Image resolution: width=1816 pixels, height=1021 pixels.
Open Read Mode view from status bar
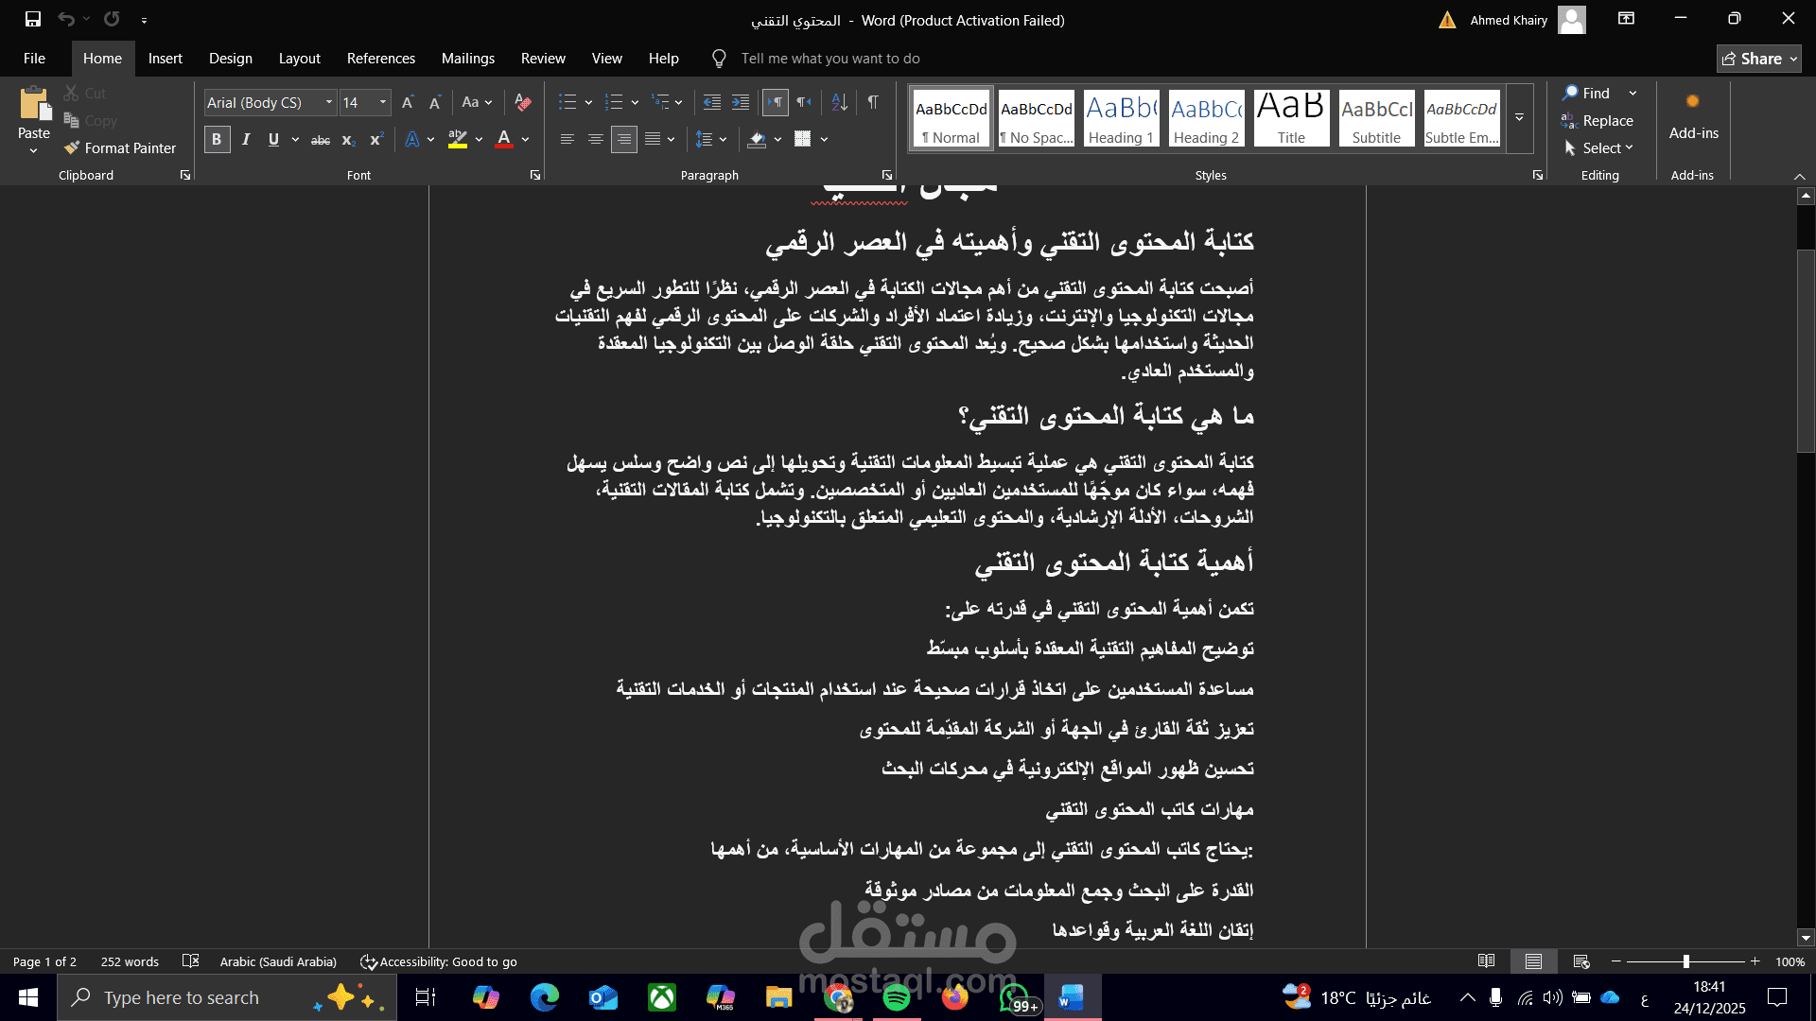click(x=1486, y=961)
